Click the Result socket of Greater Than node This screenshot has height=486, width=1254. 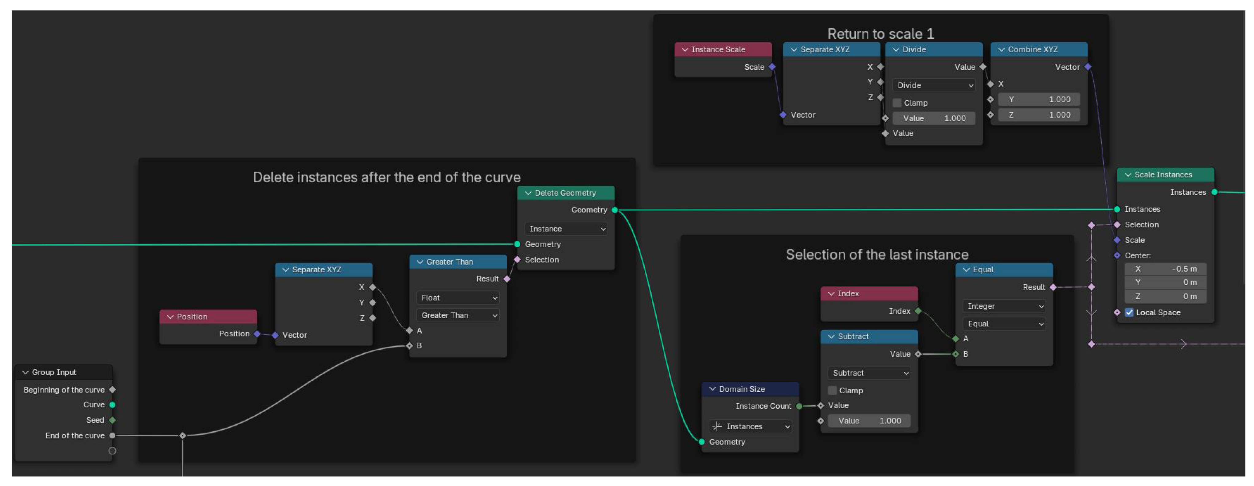coord(507,279)
